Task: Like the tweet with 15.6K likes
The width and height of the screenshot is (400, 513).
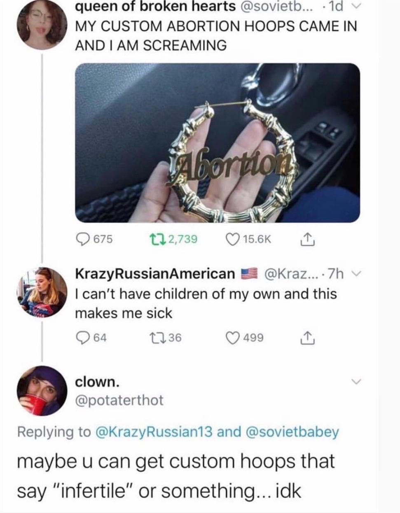Action: [232, 239]
